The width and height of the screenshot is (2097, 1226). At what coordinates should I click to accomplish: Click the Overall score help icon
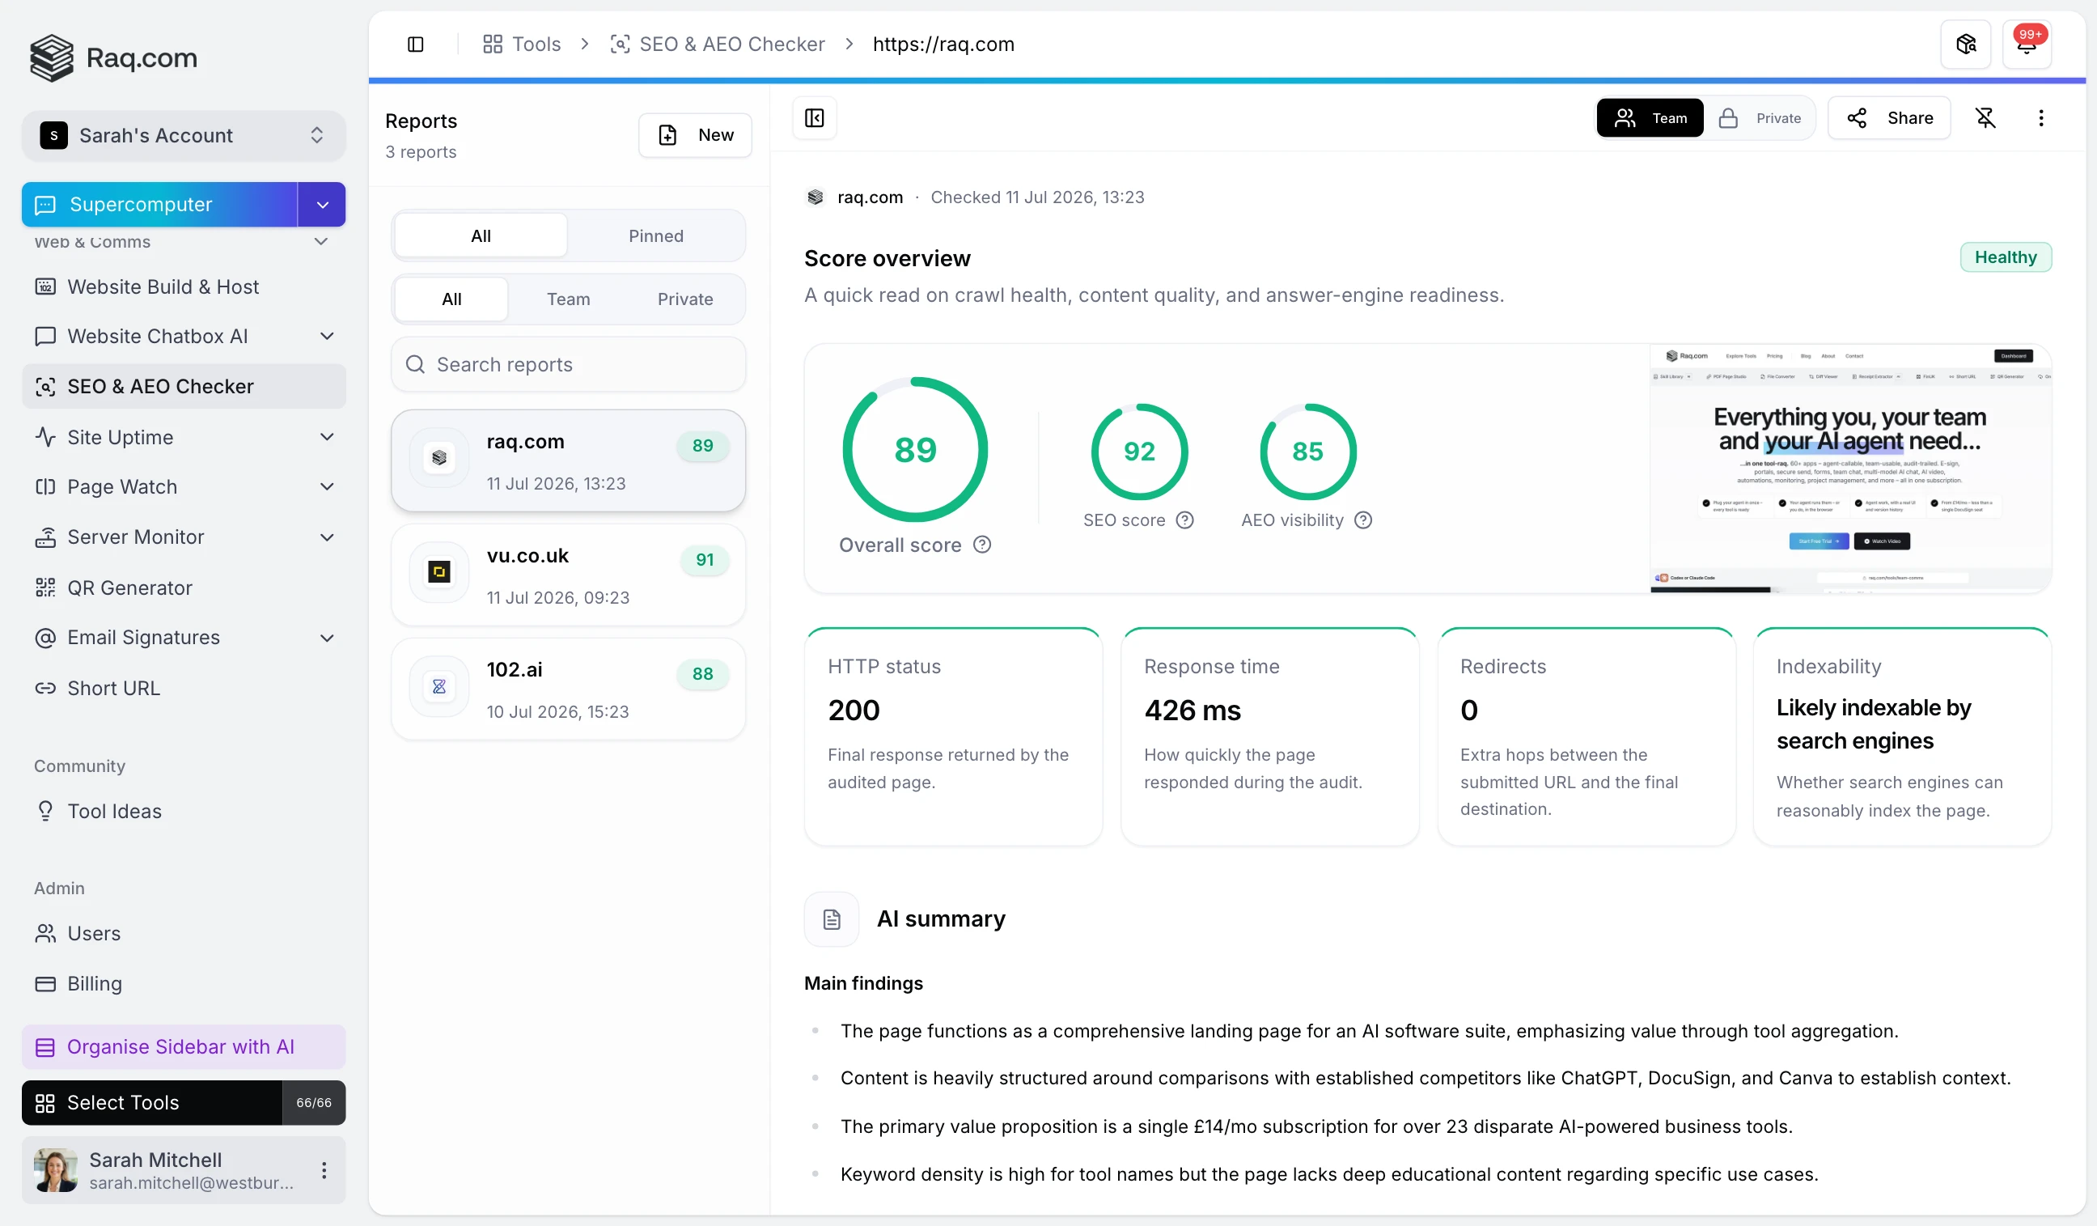[982, 545]
